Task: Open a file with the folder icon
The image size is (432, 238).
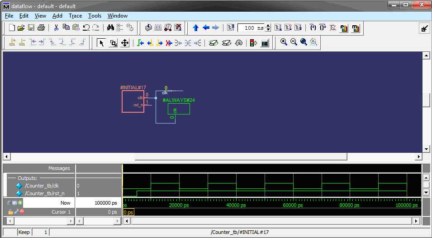Action: point(21,27)
